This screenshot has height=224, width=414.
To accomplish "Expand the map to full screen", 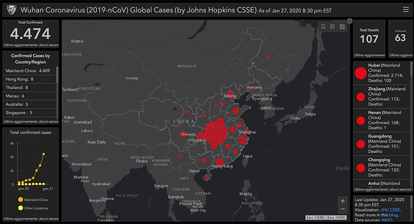I will tap(350, 21).
